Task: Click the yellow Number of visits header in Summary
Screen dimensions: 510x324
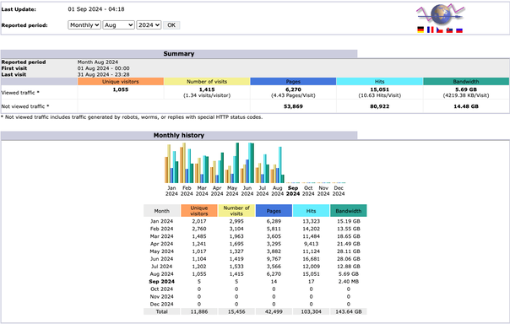Action: click(x=207, y=82)
